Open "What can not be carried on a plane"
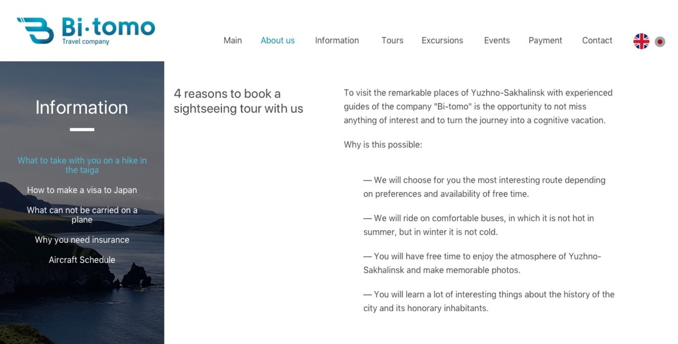 pos(82,215)
